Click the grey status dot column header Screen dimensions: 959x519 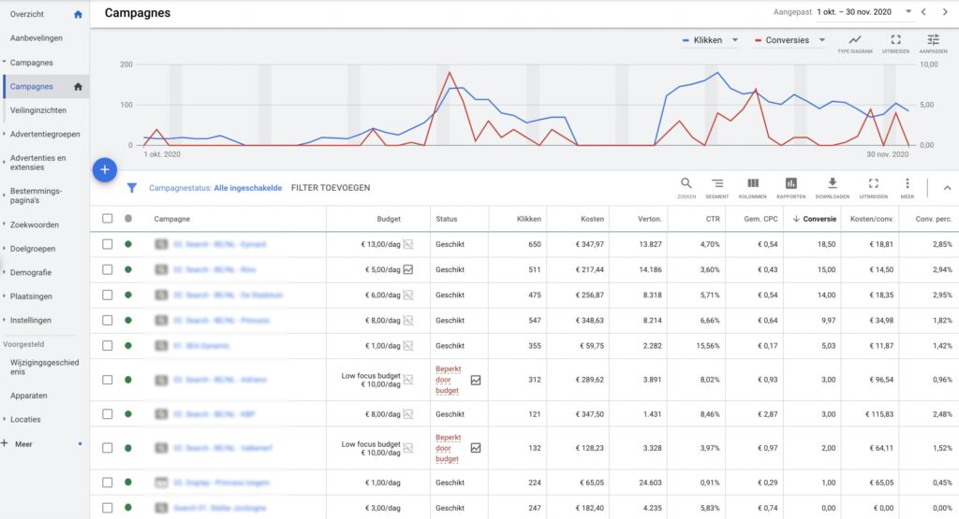pos(127,219)
